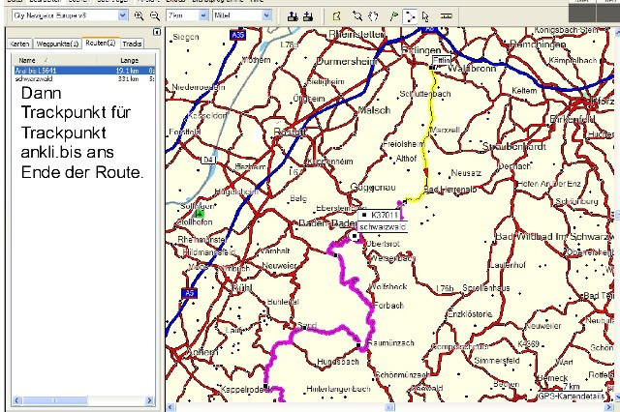The image size is (620, 412).
Task: Switch to the Karten tab
Action: click(x=18, y=44)
